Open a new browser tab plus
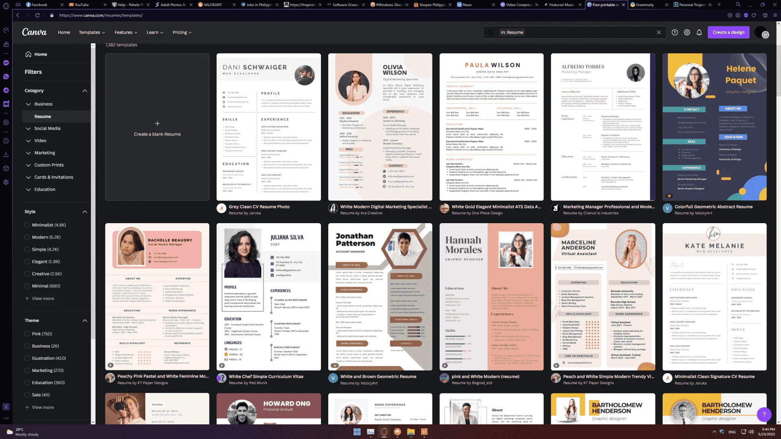This screenshot has height=439, width=781. point(719,4)
